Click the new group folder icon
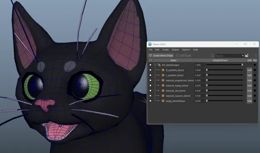The width and height of the screenshot is (260, 153). [247, 55]
